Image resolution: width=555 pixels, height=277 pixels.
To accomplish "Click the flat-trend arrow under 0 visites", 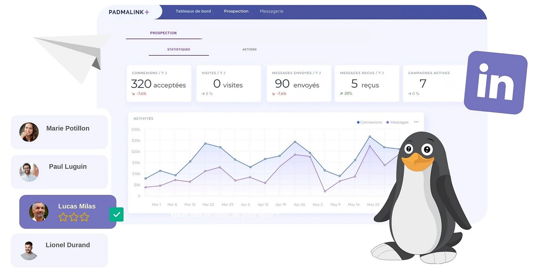I will 203,94.
